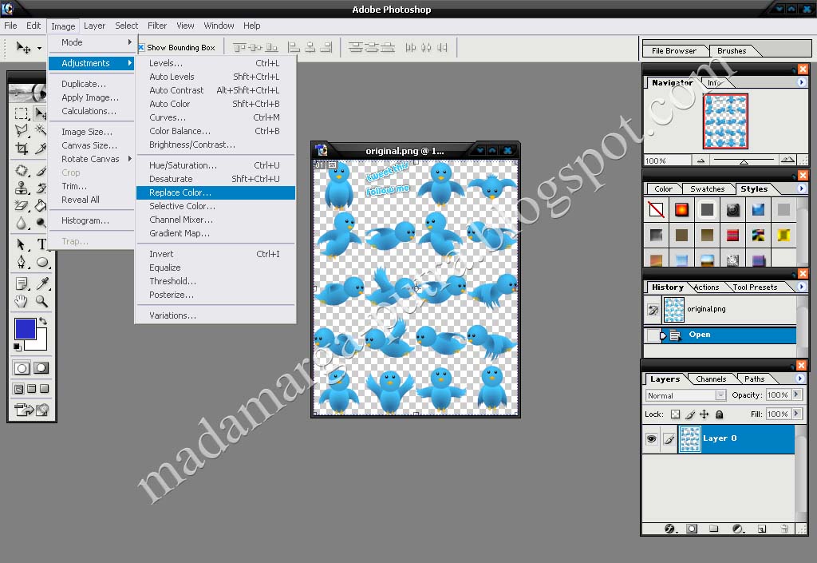817x563 pixels.
Task: Open the Brushes tab in palette well
Action: [732, 50]
